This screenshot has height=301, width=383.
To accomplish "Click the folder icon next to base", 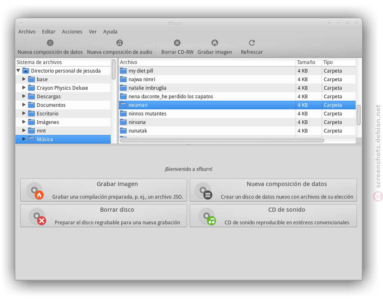I will (x=31, y=79).
